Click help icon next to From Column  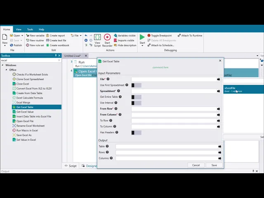coord(120,115)
